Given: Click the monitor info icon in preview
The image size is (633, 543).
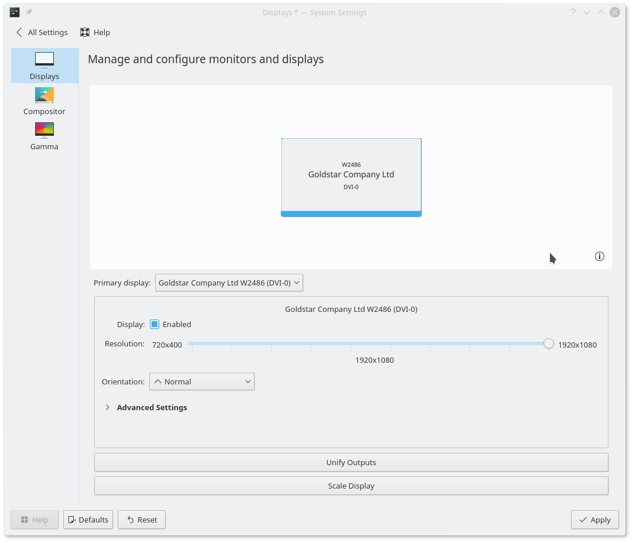Looking at the screenshot, I should [x=600, y=256].
